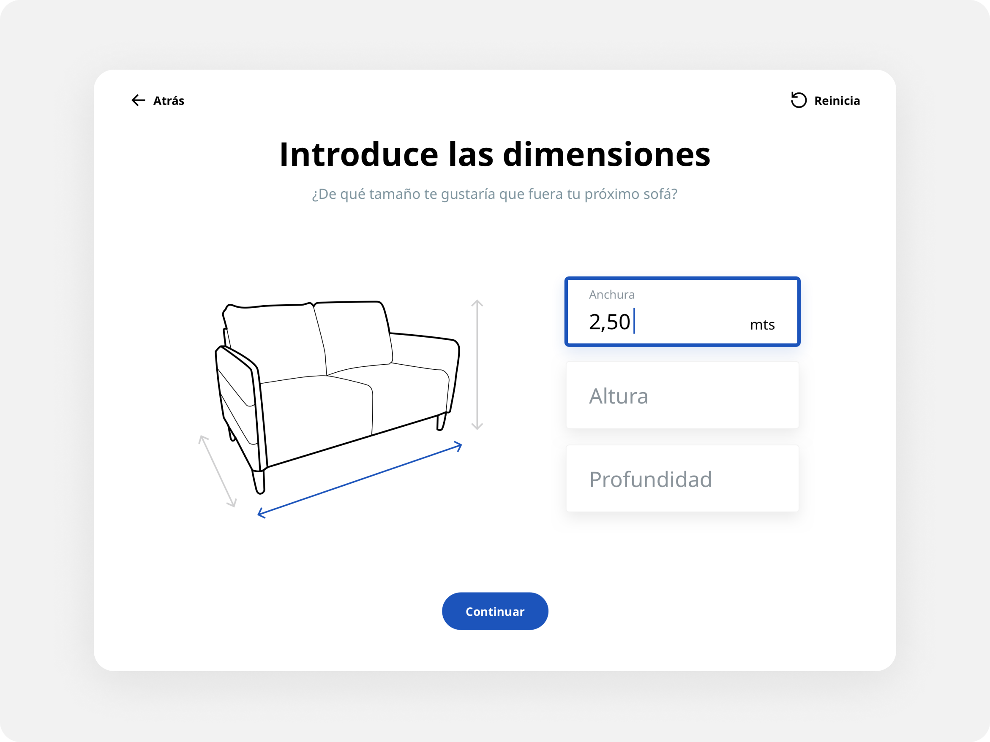Click the 2,50 value in the Anchura field
Screen dimensions: 990x742
point(609,322)
